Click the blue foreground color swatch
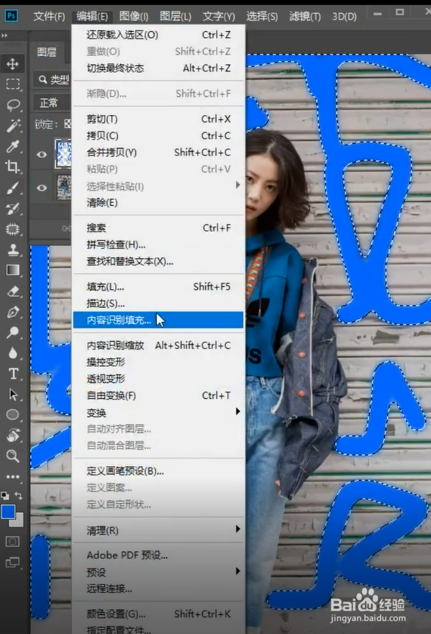The width and height of the screenshot is (431, 634). (8, 511)
